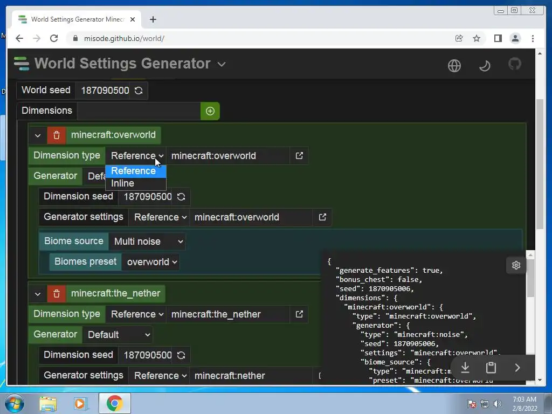The width and height of the screenshot is (552, 414).
Task: Go back to previous page
Action: point(19,38)
